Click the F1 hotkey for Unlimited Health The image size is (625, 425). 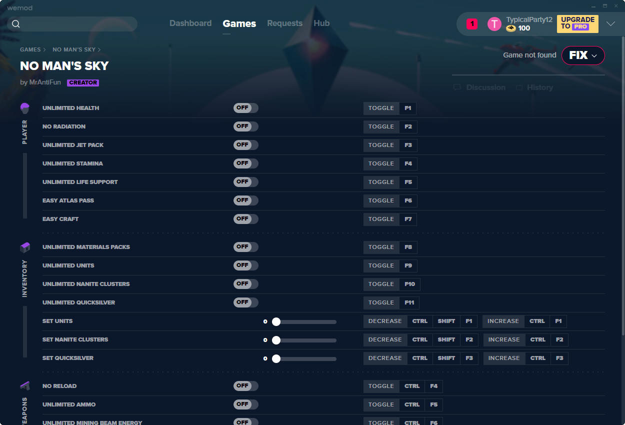click(x=408, y=108)
